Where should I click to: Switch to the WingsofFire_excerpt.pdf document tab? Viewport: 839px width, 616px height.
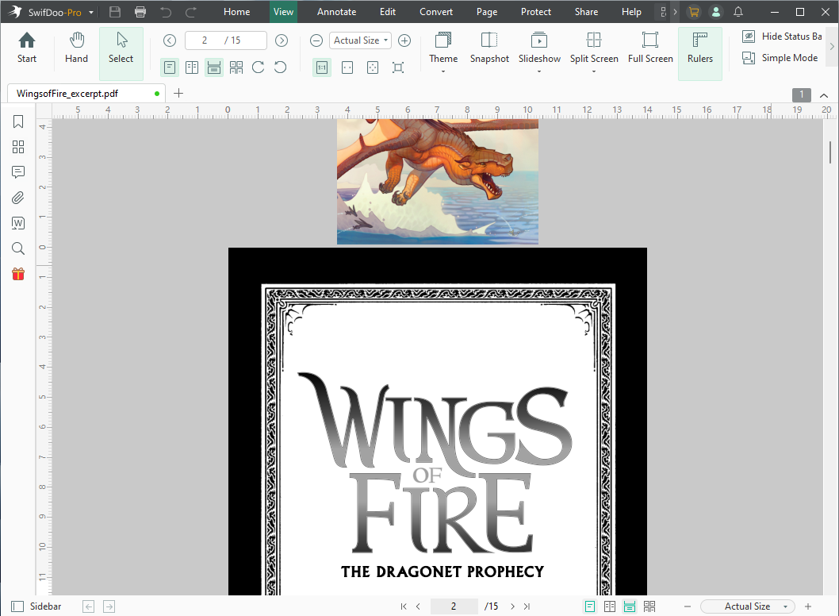86,94
